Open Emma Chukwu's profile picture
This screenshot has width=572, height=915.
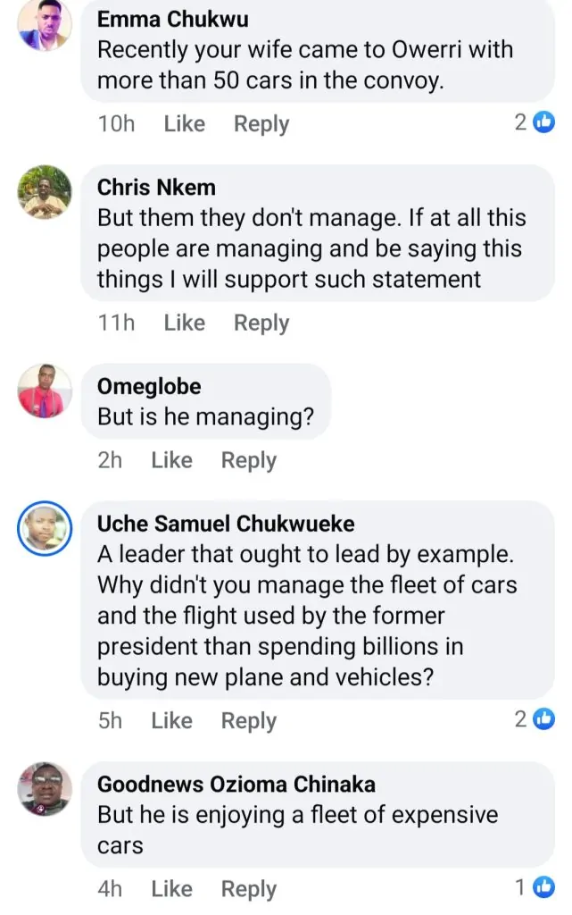point(45,26)
